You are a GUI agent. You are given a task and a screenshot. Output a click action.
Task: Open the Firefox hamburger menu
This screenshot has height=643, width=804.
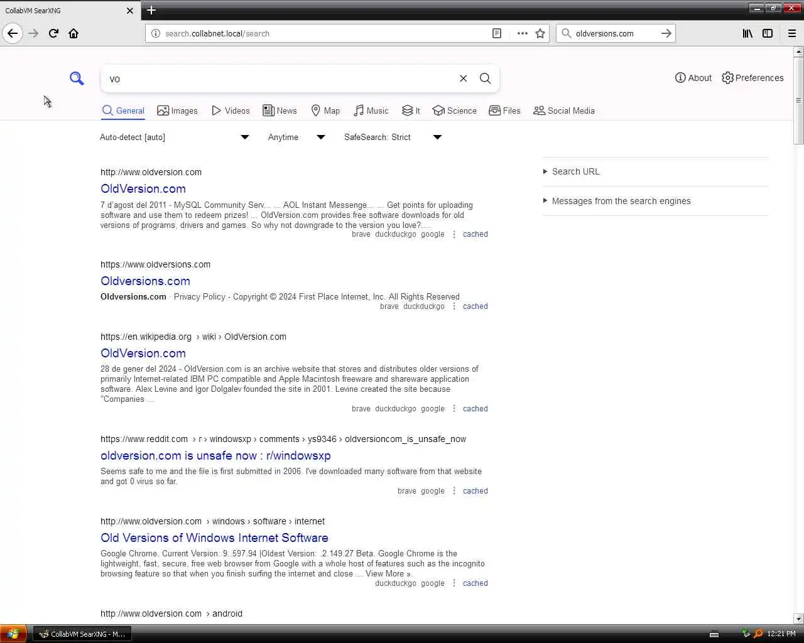tap(792, 33)
